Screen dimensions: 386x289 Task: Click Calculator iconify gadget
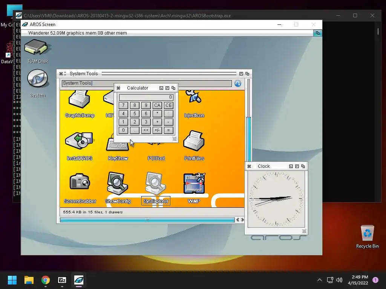click(161, 88)
